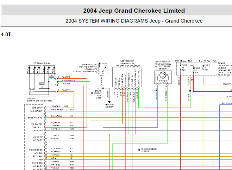This screenshot has height=170, width=232.
Task: Click the output speed sensor symbol
Action: pos(163,78)
